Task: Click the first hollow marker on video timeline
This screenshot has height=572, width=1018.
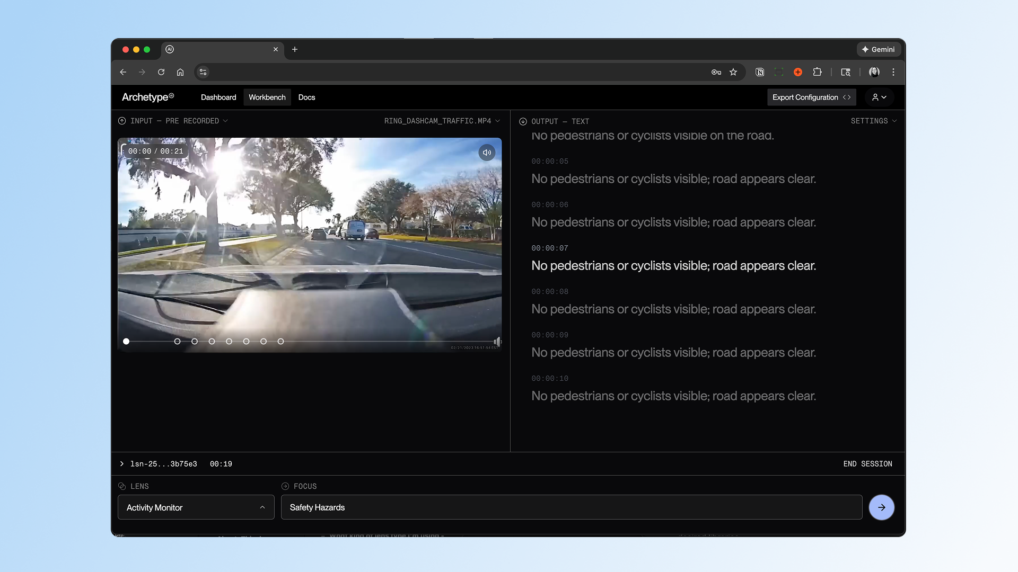Action: [178, 342]
